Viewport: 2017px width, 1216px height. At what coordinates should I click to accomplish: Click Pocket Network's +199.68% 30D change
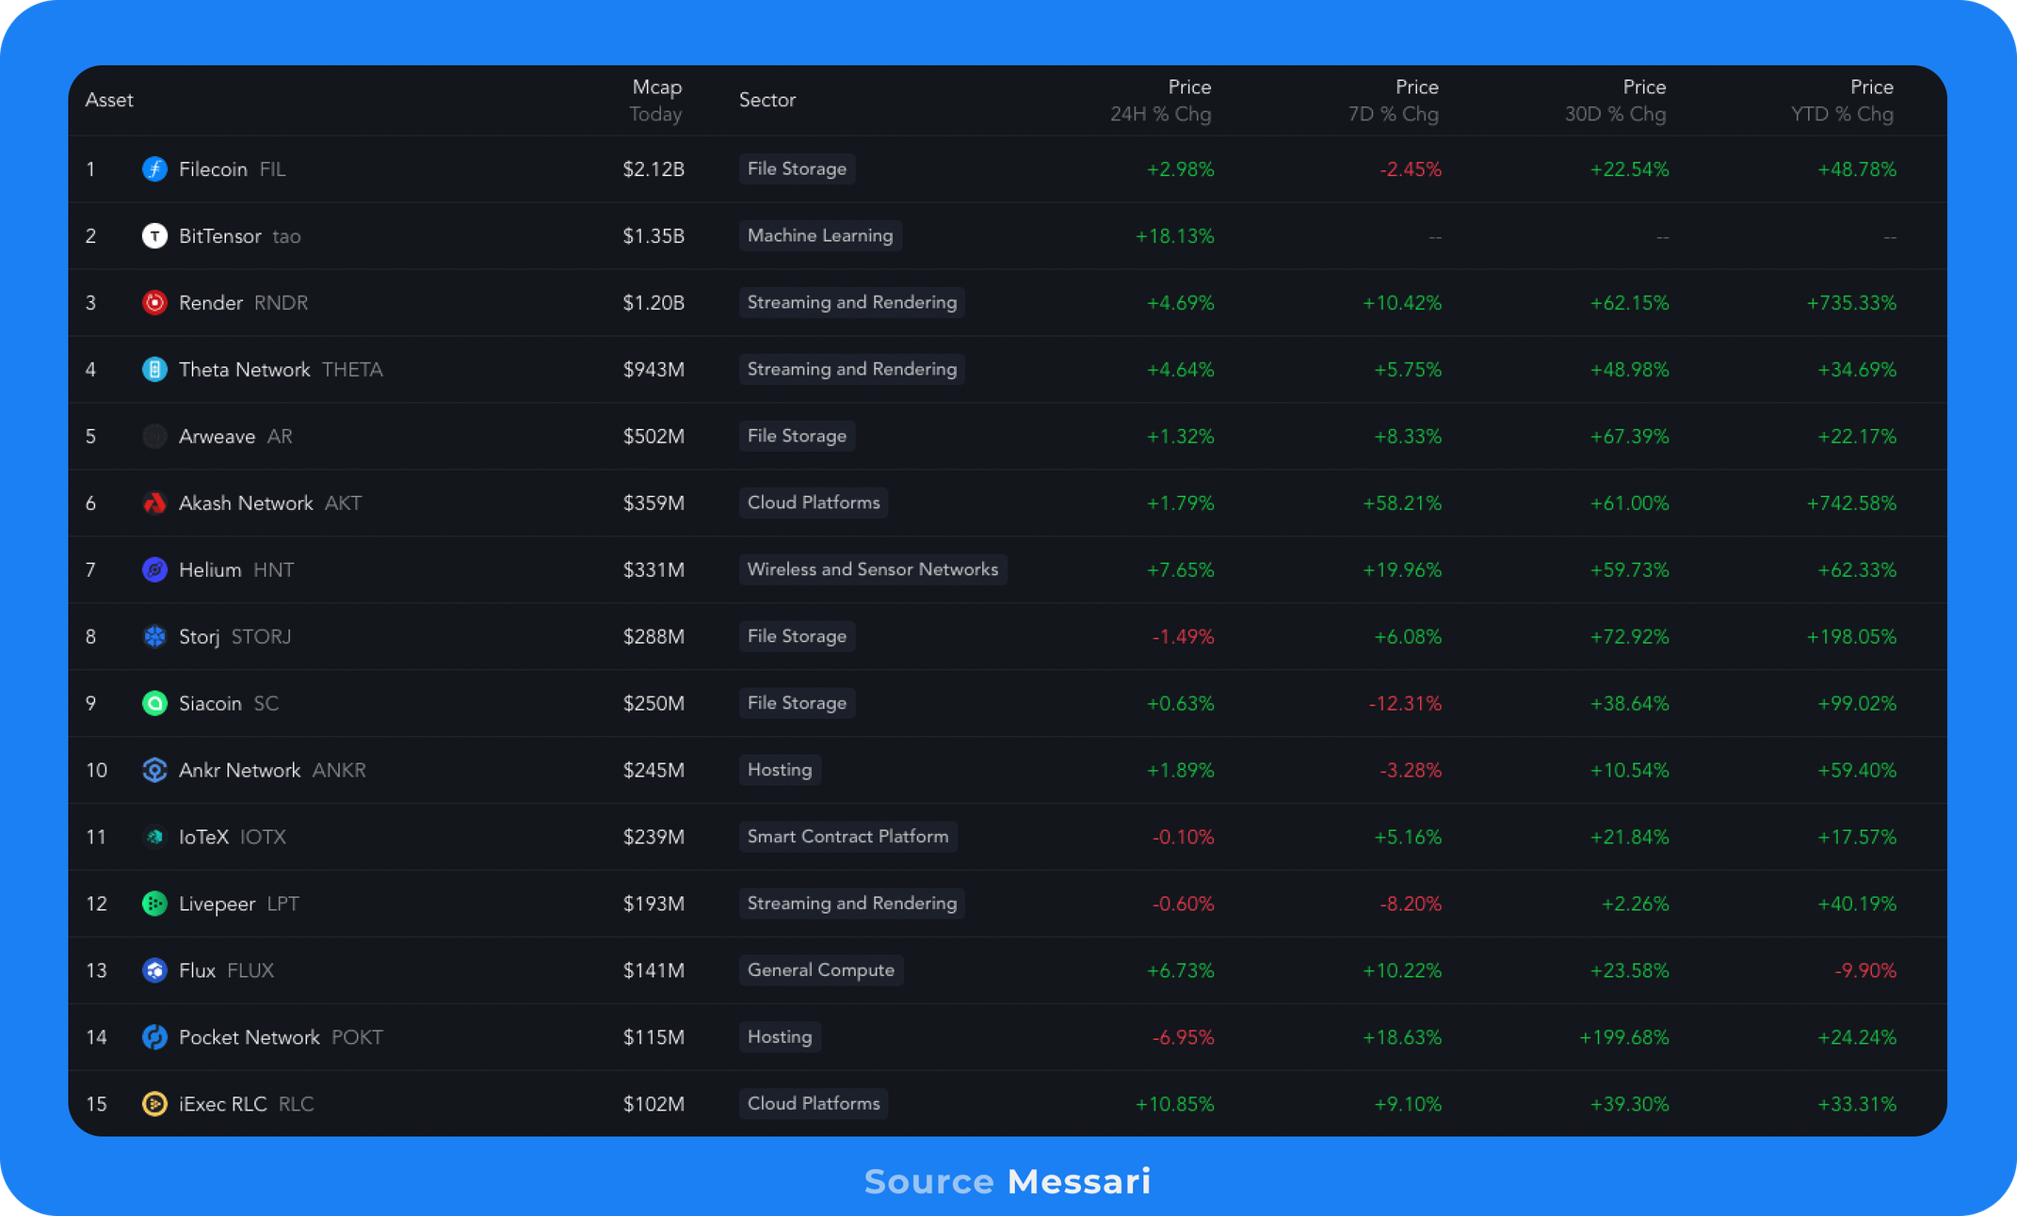[1624, 1038]
